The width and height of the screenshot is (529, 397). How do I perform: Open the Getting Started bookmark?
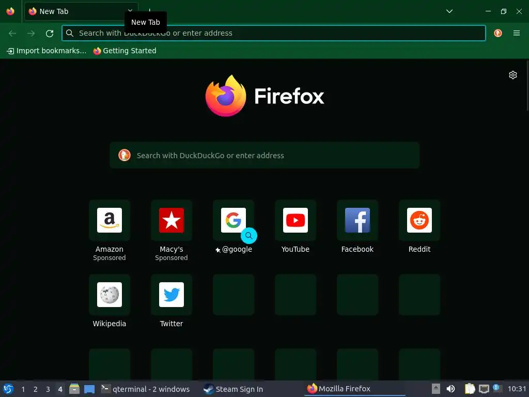(x=125, y=51)
